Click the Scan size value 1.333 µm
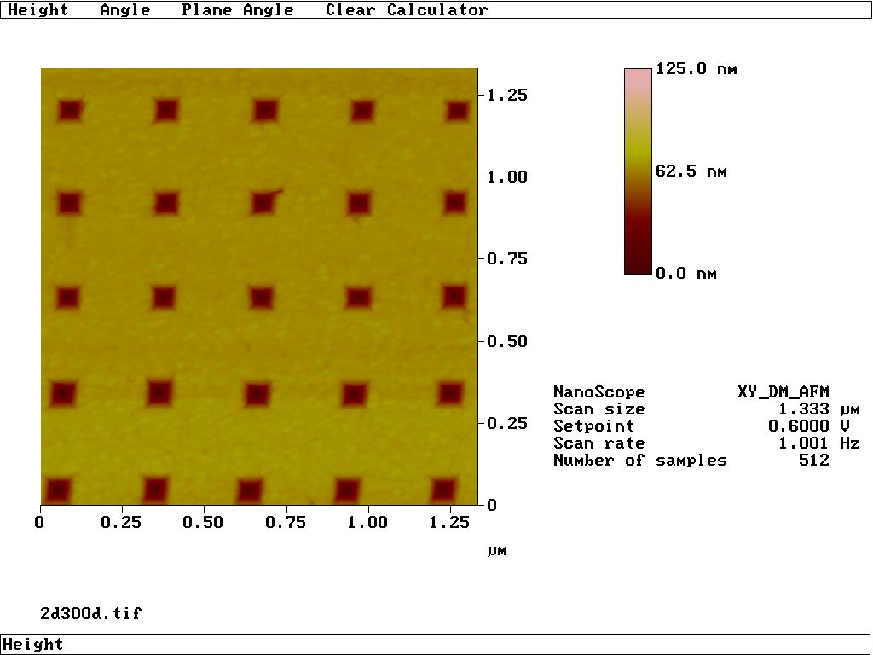 [x=815, y=409]
